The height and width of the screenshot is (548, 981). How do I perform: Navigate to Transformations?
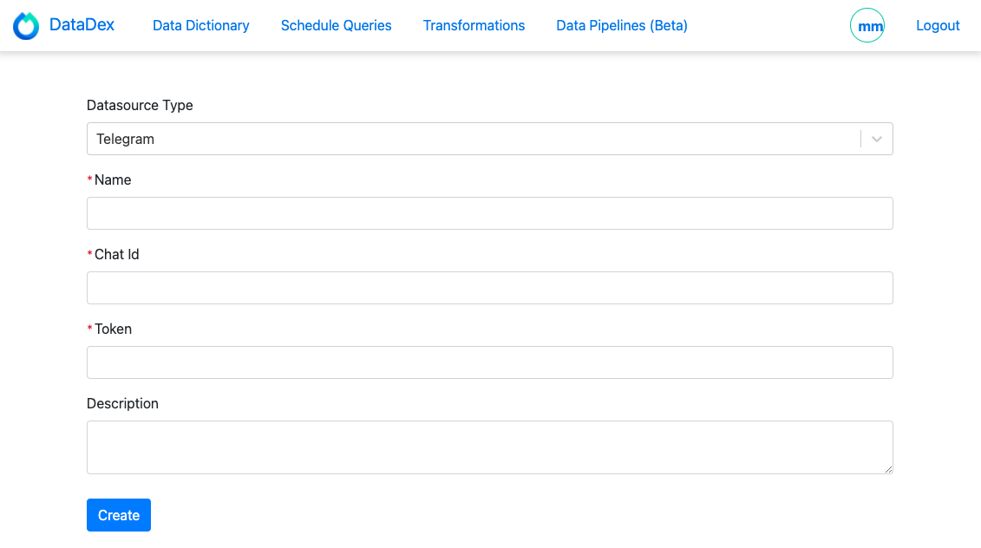click(474, 25)
